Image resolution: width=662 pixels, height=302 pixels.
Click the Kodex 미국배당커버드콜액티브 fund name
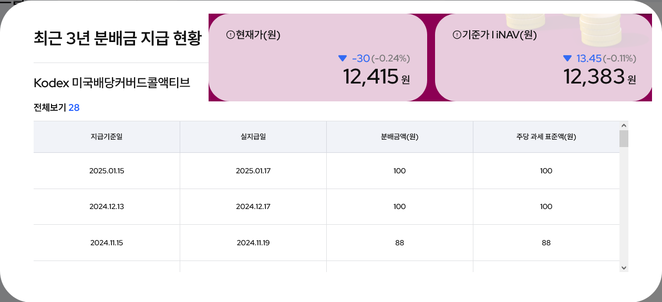point(112,83)
